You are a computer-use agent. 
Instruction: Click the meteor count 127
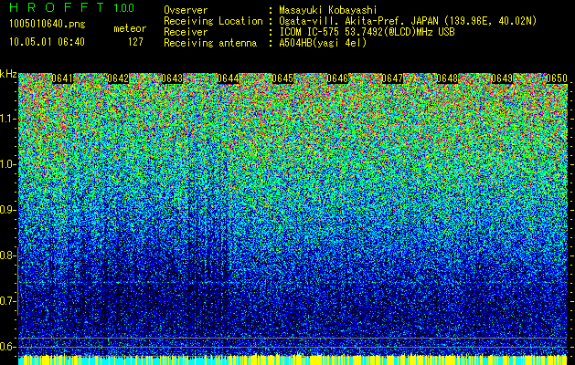(x=135, y=42)
